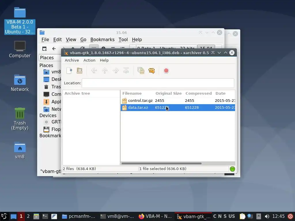Open the Edit menu in the file manager

57,40
